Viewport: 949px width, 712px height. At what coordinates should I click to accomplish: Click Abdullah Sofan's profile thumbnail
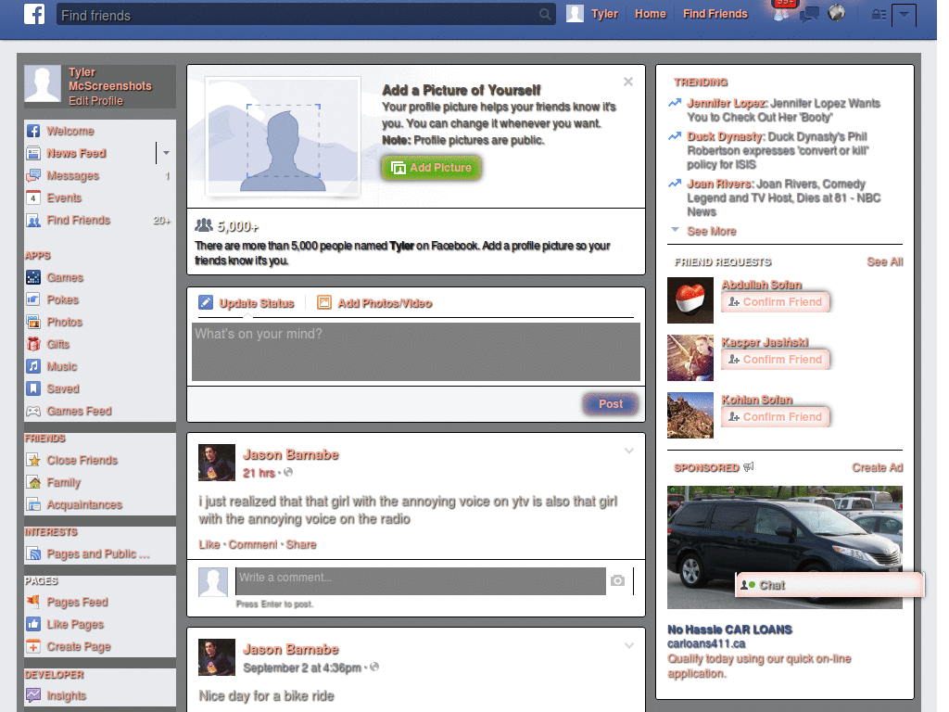(x=690, y=300)
